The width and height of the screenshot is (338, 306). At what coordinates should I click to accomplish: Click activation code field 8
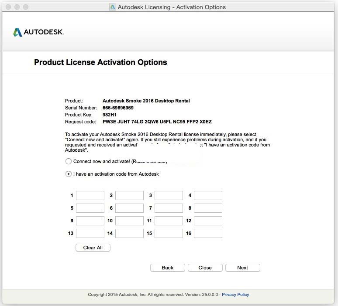(x=208, y=208)
